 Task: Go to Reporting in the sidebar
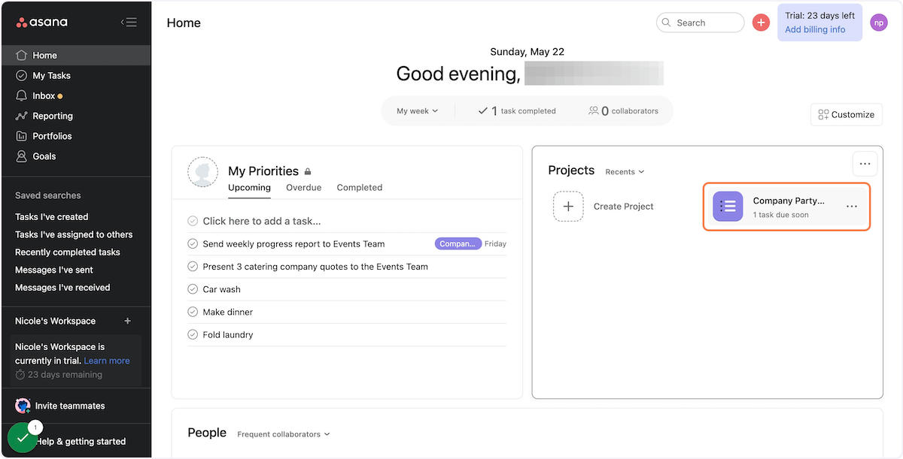75,116
